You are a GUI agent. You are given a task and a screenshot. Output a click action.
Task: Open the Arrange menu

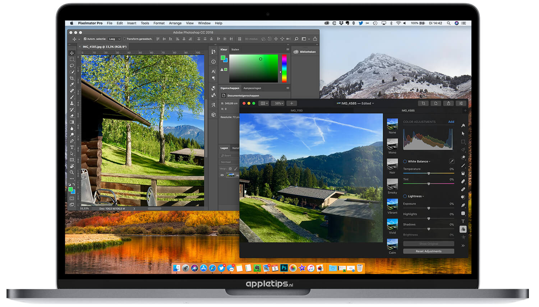(175, 23)
